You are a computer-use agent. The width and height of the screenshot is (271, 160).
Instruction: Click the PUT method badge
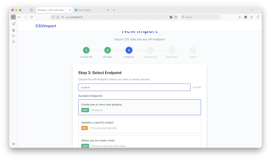[x=84, y=128]
